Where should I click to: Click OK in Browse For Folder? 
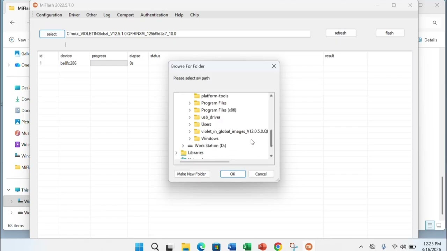coord(233,174)
